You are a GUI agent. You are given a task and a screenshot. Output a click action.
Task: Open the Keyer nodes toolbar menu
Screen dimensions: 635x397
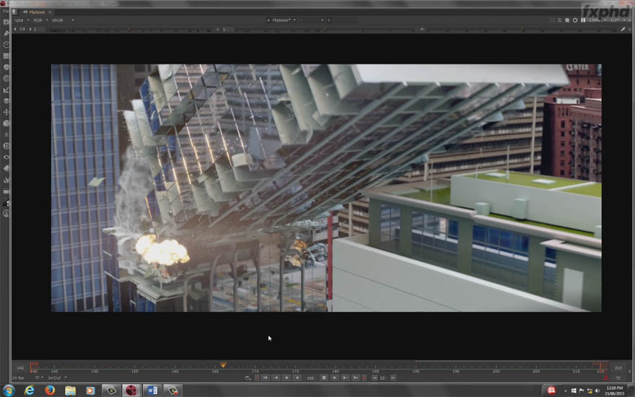click(x=6, y=90)
